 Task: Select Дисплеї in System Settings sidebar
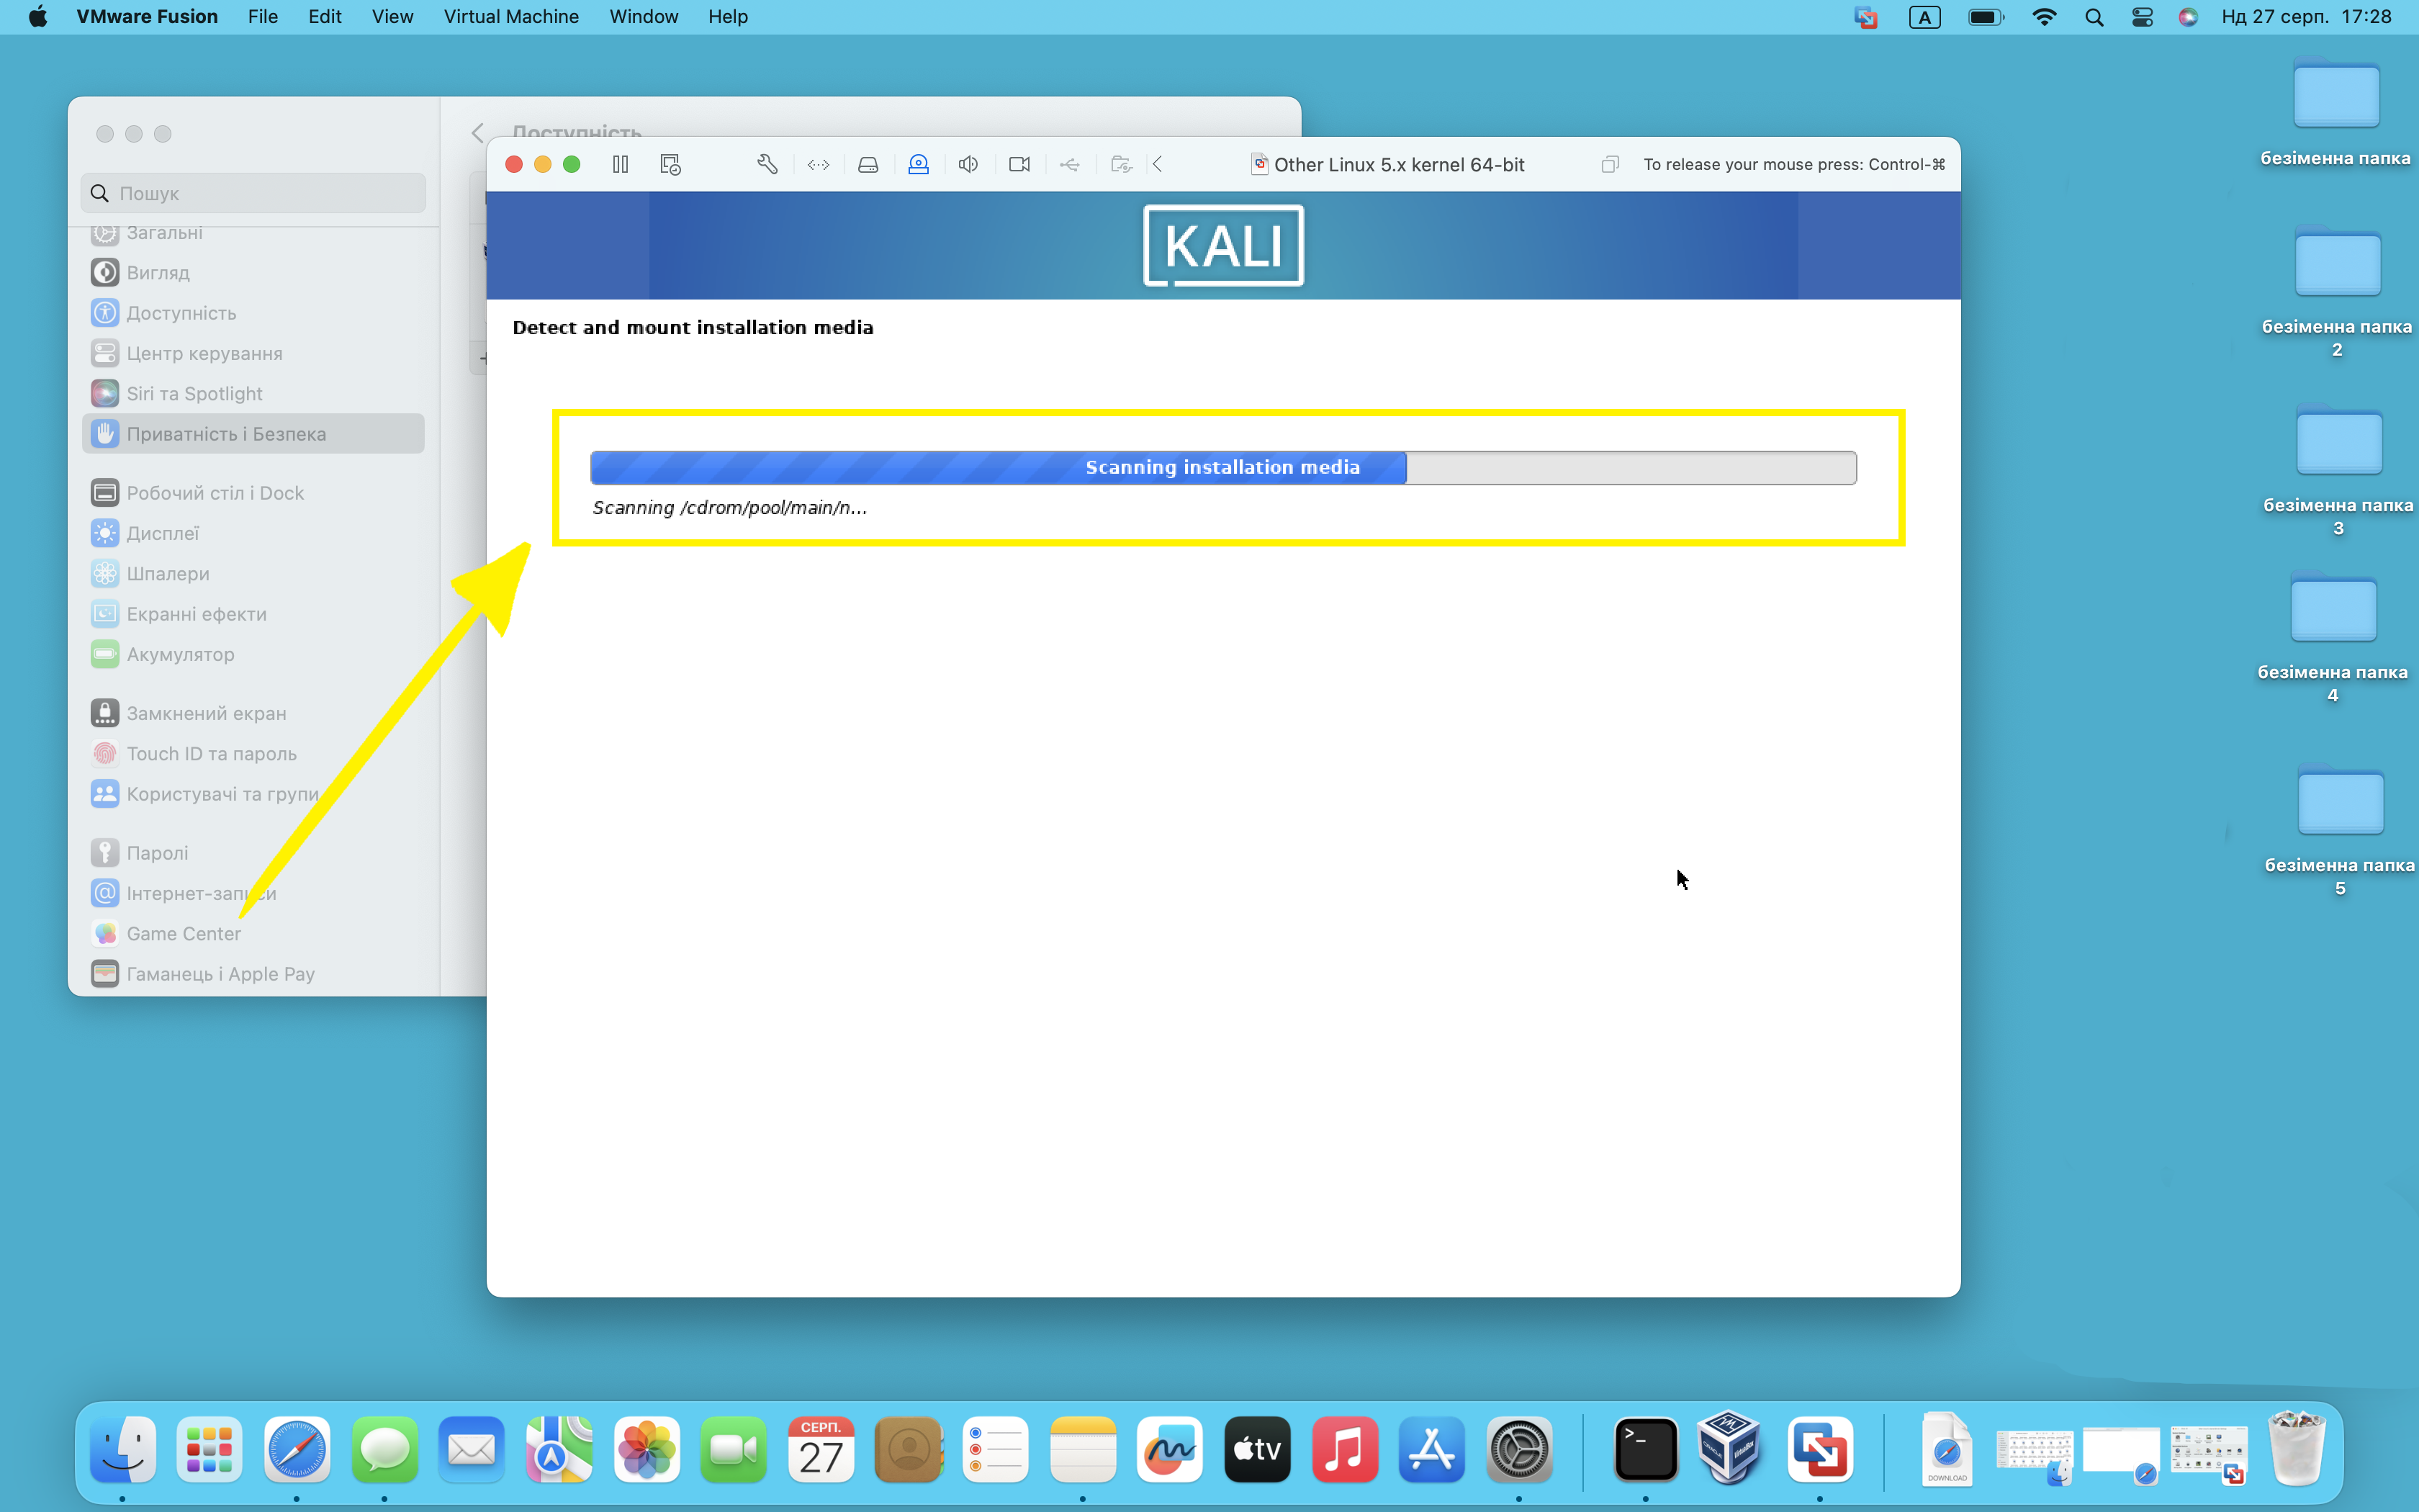[253, 533]
